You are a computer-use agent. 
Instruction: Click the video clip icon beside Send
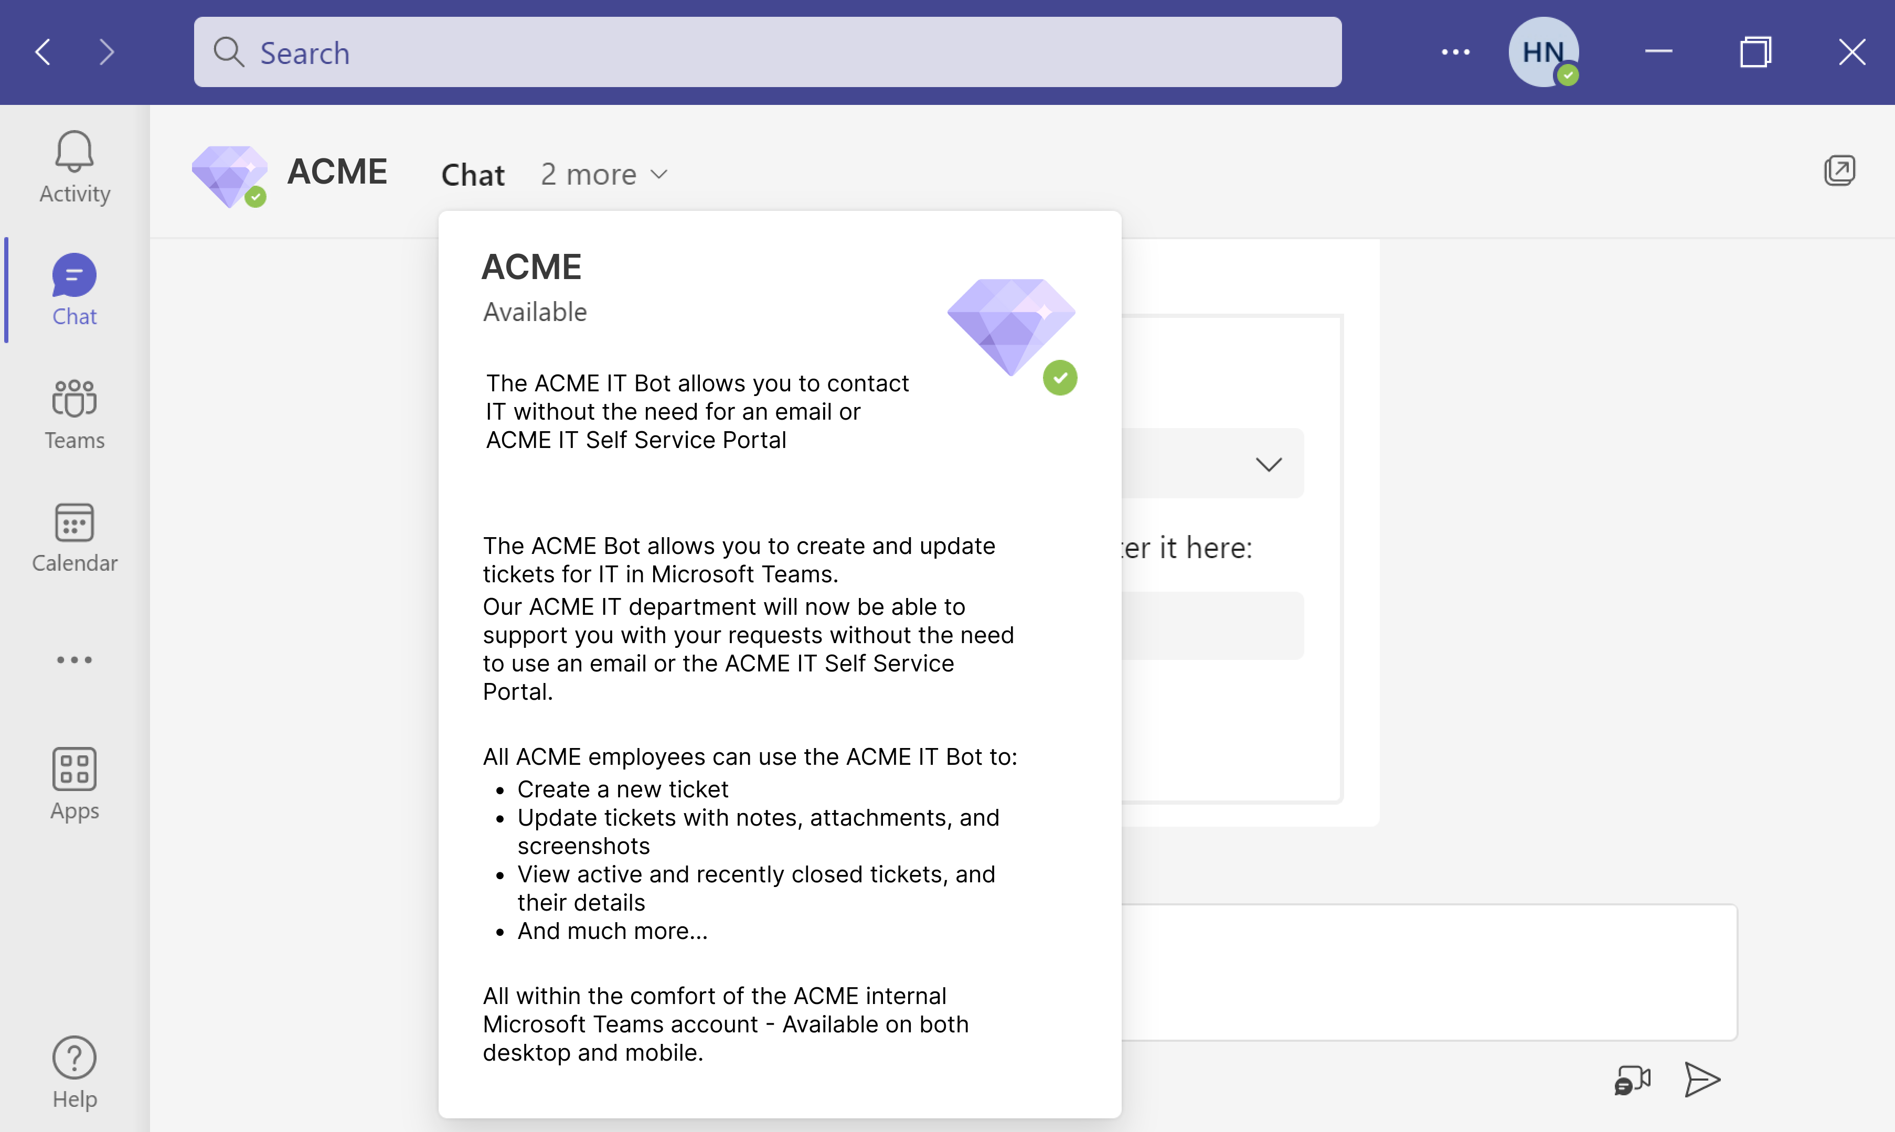tap(1633, 1080)
